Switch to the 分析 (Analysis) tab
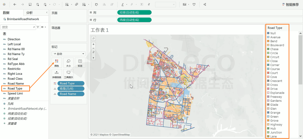The width and height of the screenshot is (303, 139). [29, 13]
